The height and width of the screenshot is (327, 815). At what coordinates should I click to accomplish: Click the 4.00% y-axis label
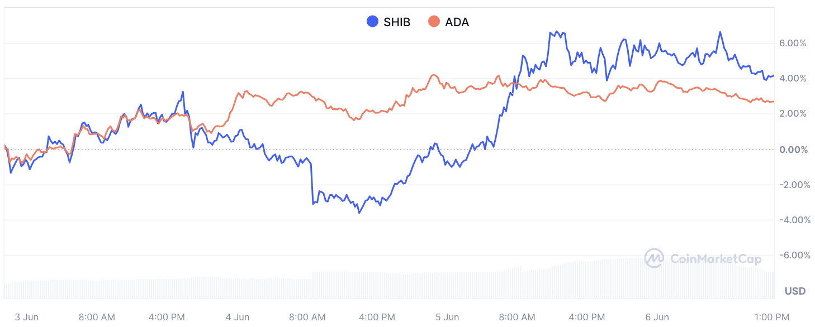click(x=793, y=79)
